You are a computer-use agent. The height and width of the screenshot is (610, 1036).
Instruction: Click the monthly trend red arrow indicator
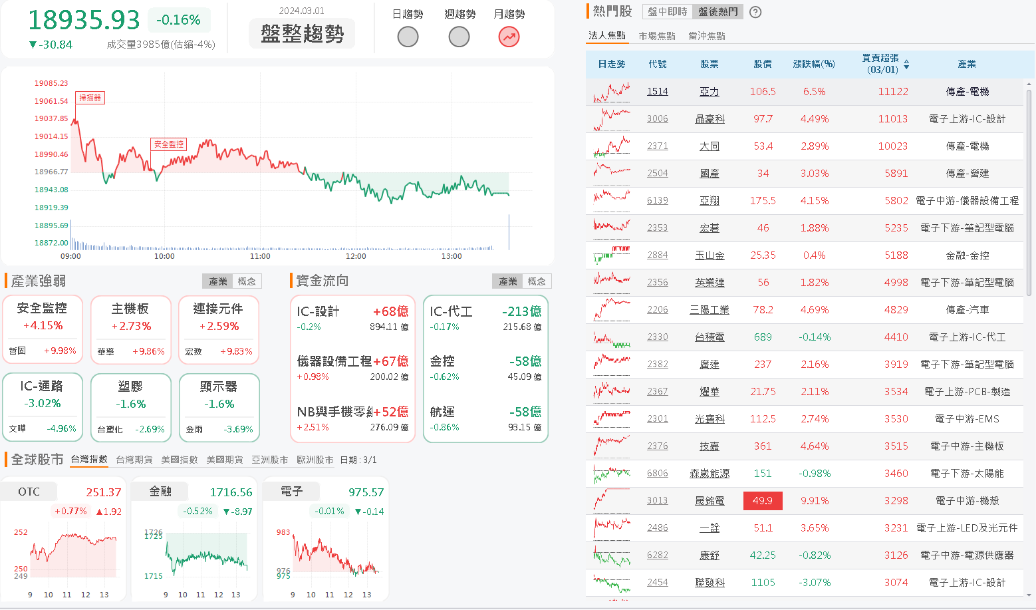509,37
